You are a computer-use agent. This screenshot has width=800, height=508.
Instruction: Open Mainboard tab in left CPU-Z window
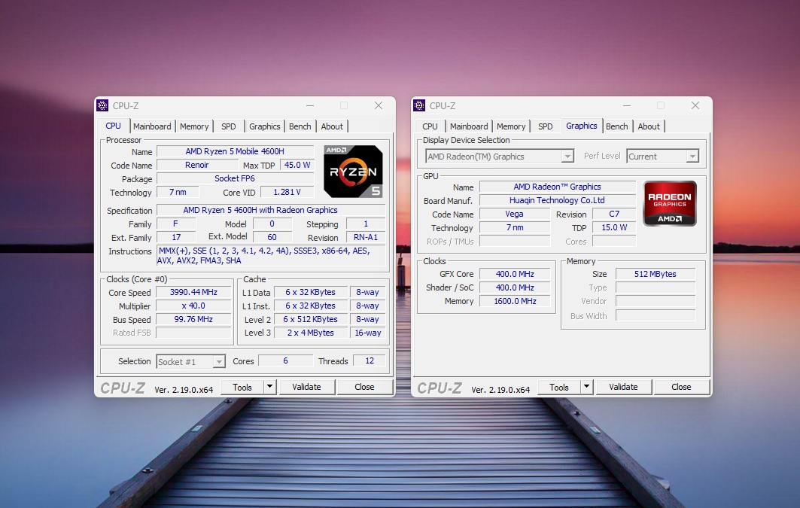(152, 126)
